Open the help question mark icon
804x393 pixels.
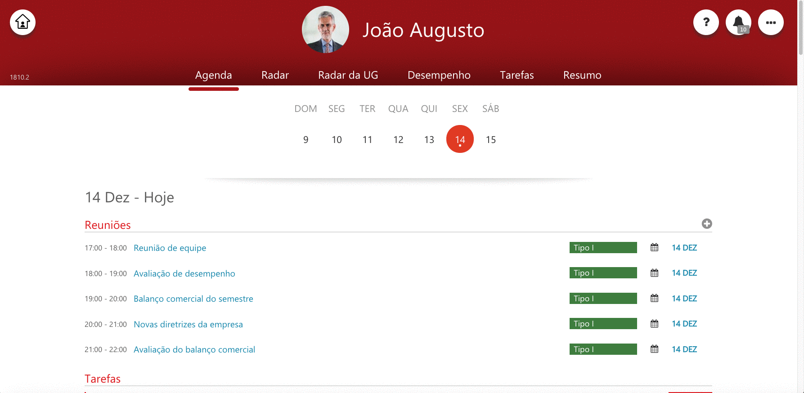point(706,22)
